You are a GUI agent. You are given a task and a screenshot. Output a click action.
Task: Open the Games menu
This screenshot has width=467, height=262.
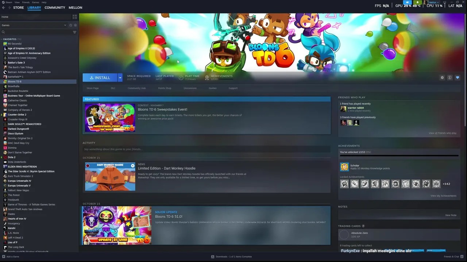35,2
